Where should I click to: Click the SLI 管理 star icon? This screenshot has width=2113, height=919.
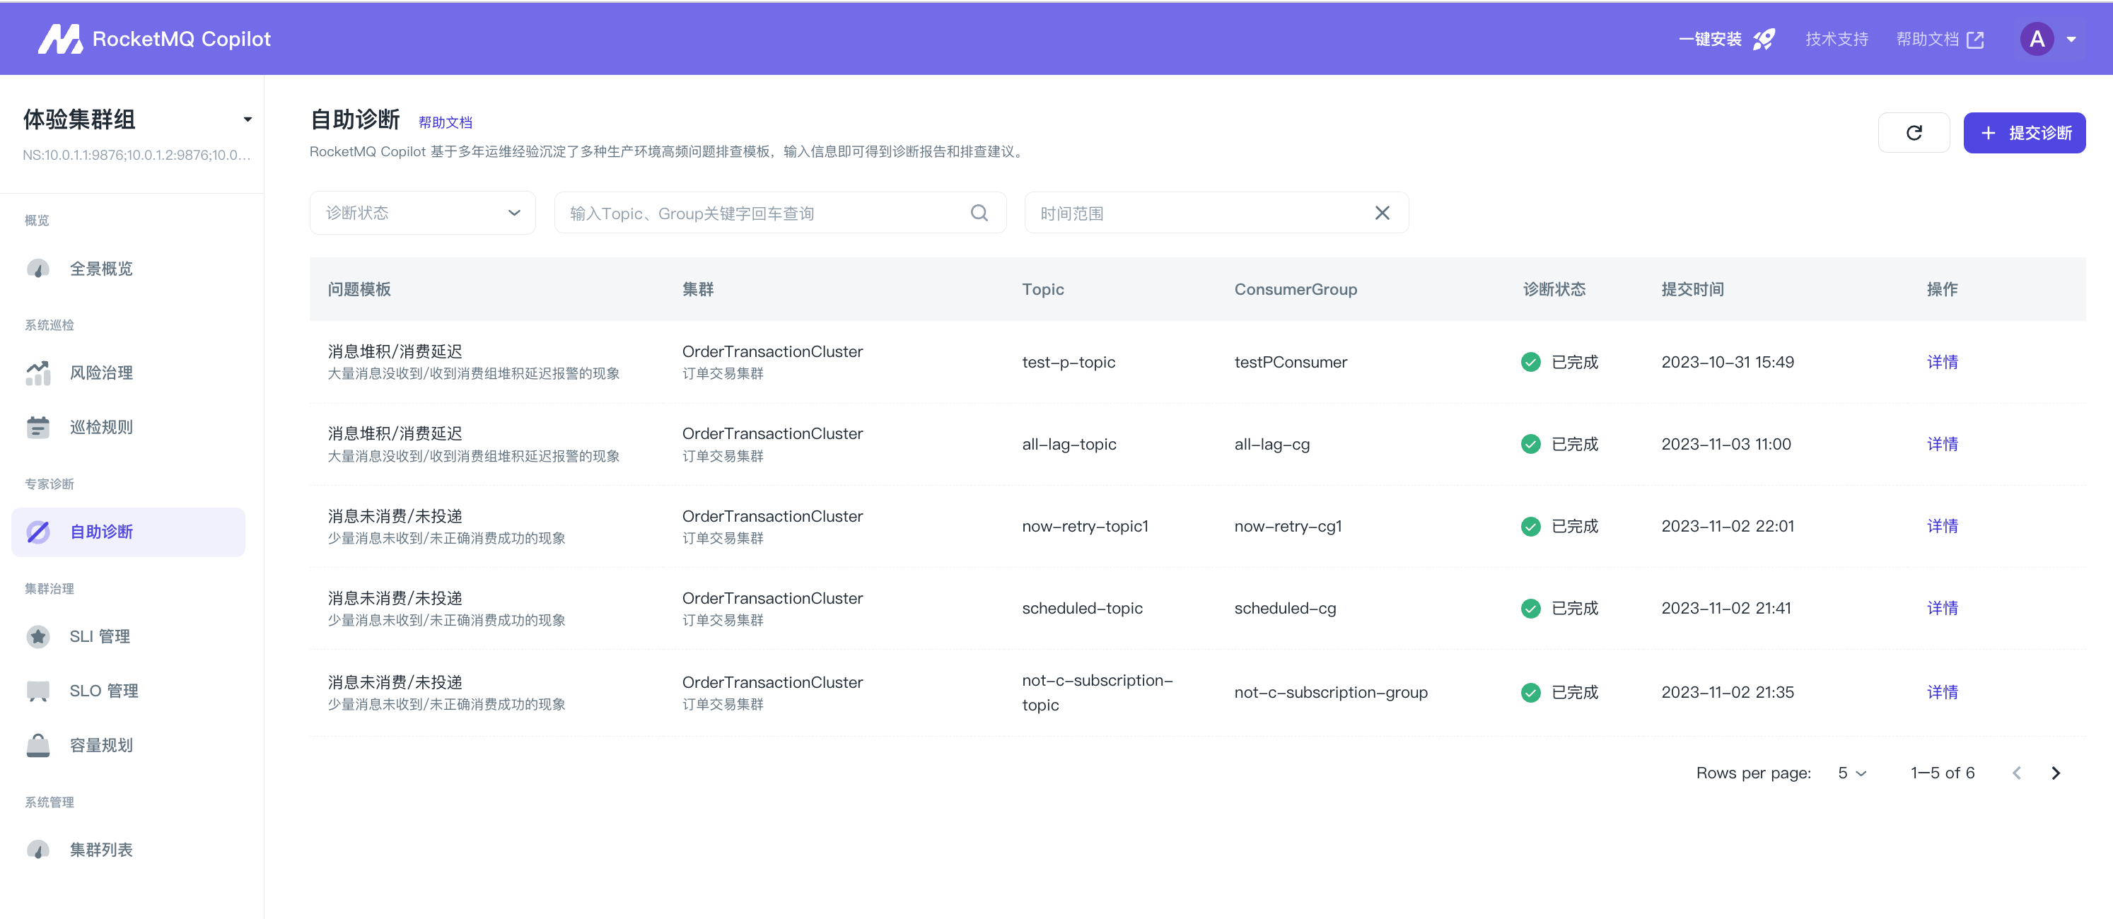pyautogui.click(x=37, y=636)
